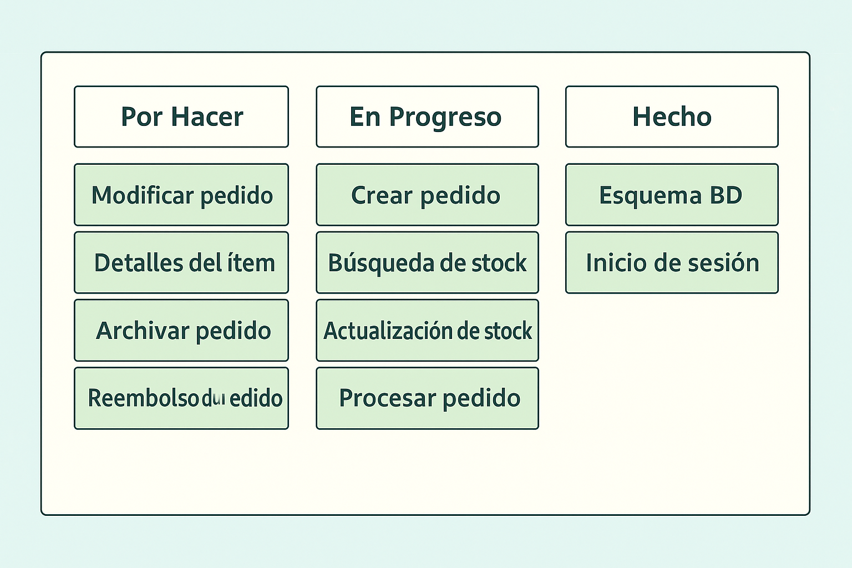Choose the first task in En Progreso
Screen dimensions: 852x568
427,195
